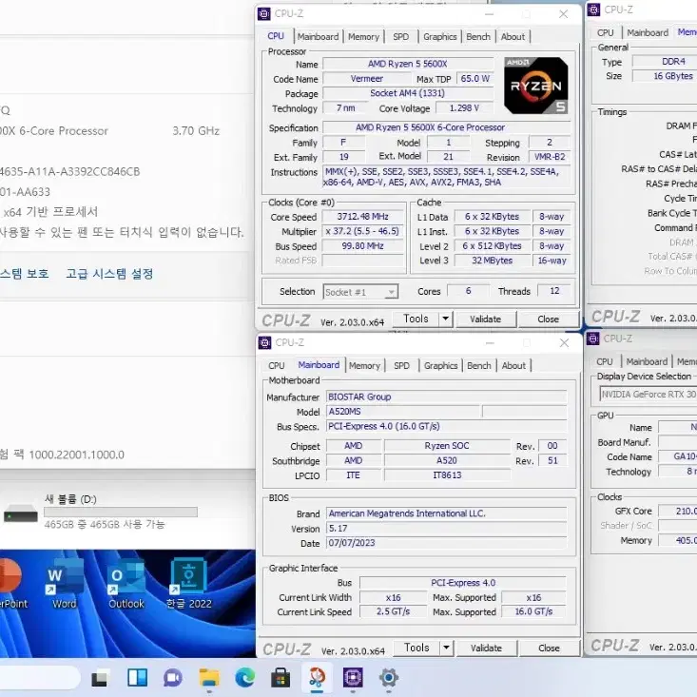Click Core Voltage value 1.298 V

coord(465,108)
